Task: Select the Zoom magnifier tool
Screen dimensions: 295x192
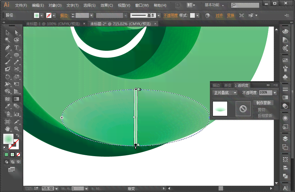Action: click(16, 129)
